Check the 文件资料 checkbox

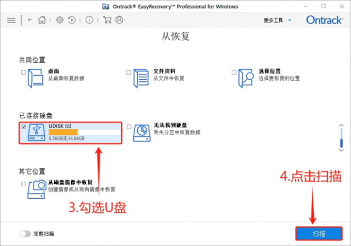point(129,73)
